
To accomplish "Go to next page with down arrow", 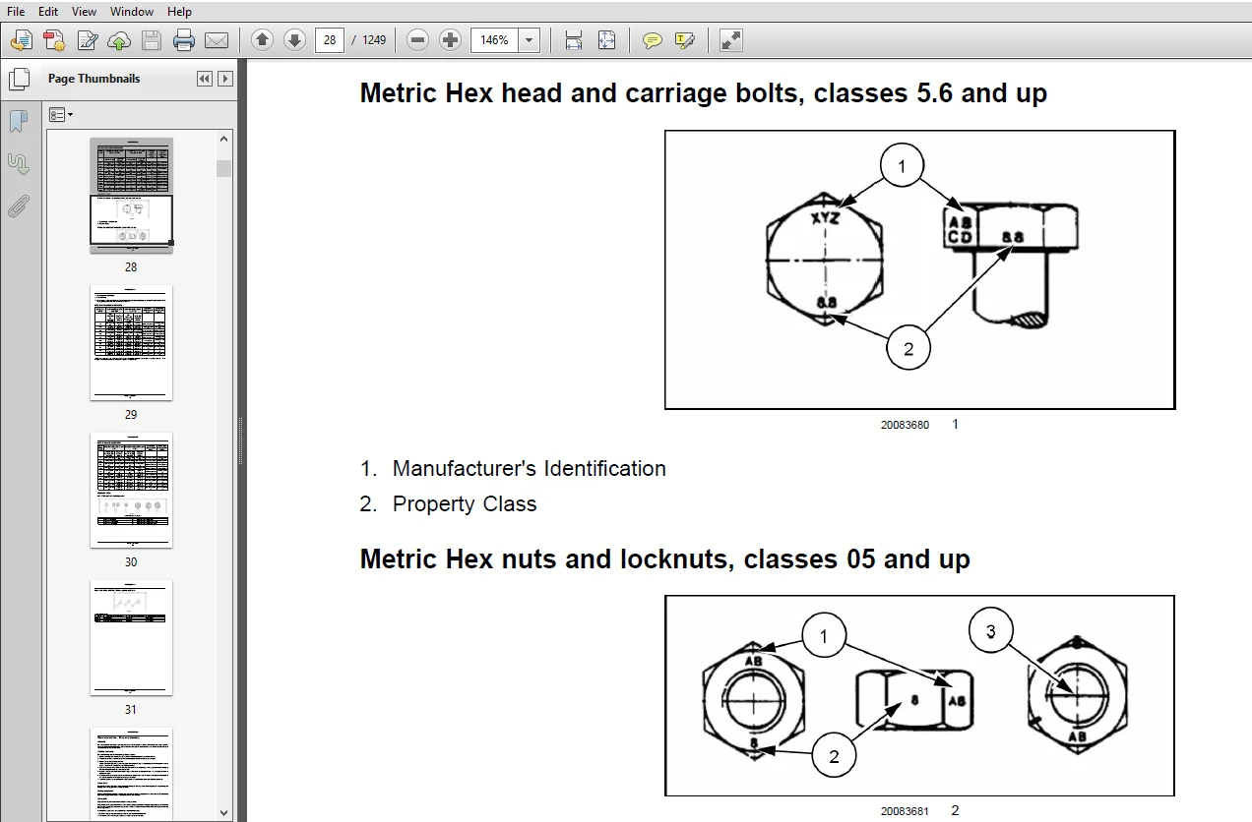I will tap(294, 40).
